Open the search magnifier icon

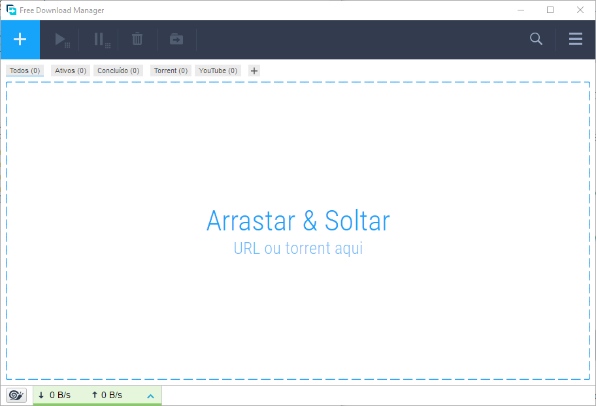[x=536, y=39]
